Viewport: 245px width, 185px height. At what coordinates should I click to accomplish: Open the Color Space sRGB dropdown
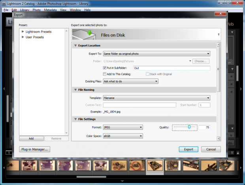(x=123, y=136)
